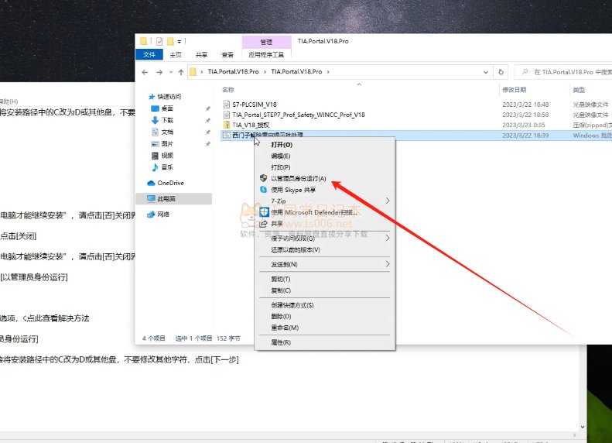
Task: Switch to the 主页 ribbon tab
Action: click(176, 55)
